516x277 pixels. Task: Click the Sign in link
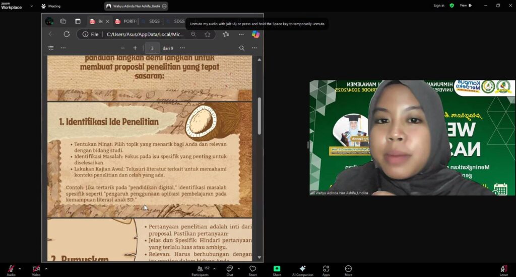click(438, 6)
